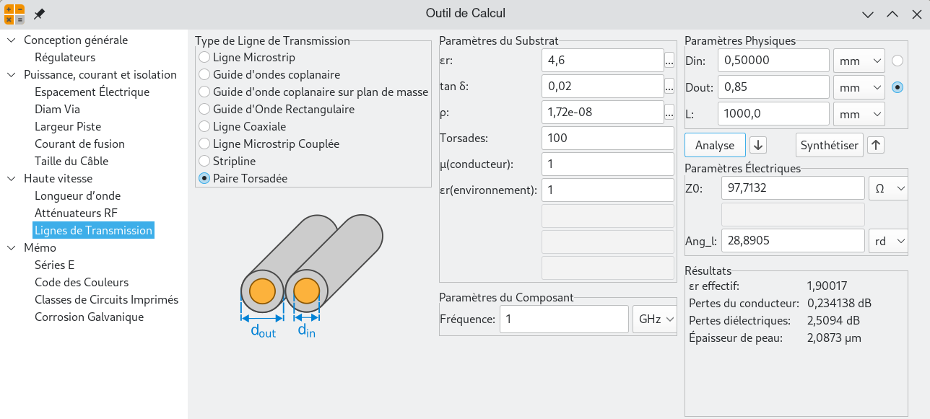930x419 pixels.
Task: Open the Code des Couleurs panel
Action: coord(82,282)
